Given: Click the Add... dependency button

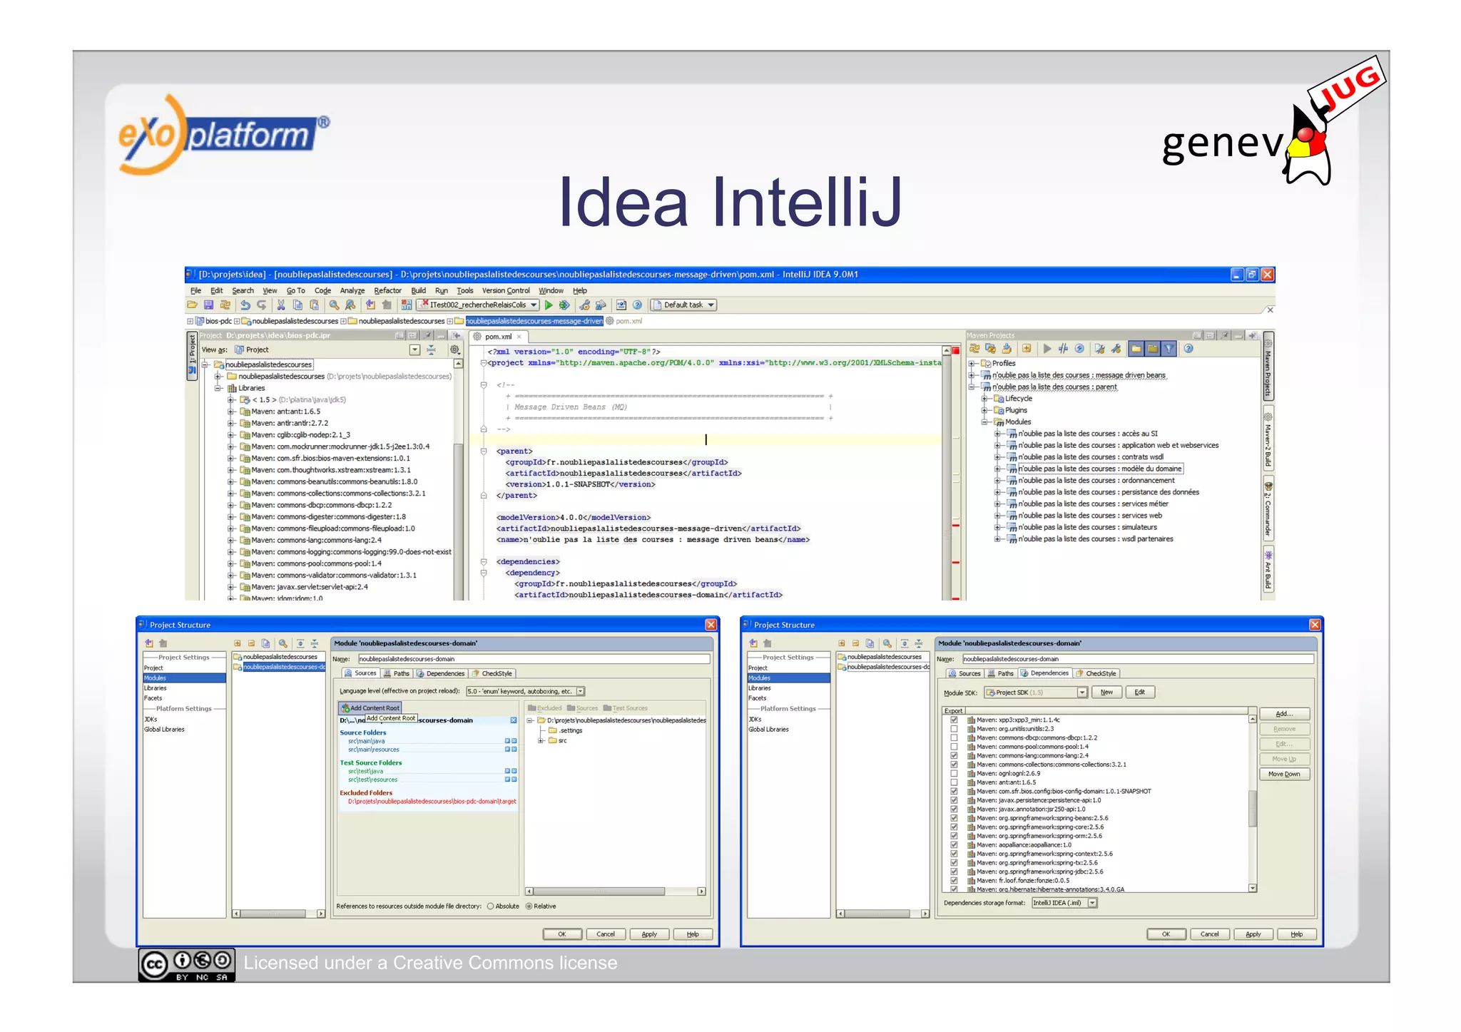Looking at the screenshot, I should 1284,714.
